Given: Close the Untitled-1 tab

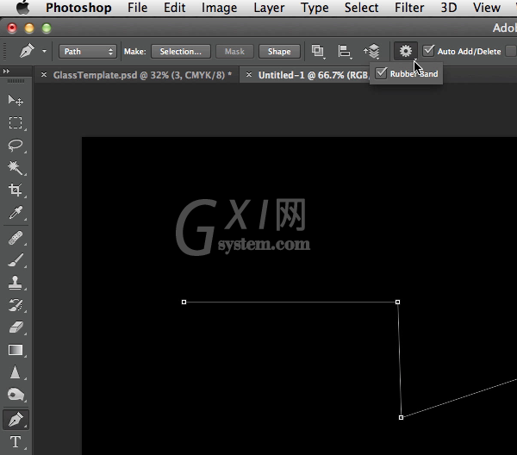Looking at the screenshot, I should 249,75.
